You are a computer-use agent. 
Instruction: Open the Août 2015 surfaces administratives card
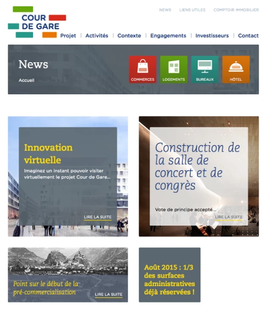click(x=170, y=275)
